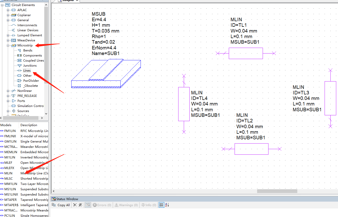Toggle Warnings (0) filter
The height and width of the screenshot is (217, 338).
pos(126,205)
